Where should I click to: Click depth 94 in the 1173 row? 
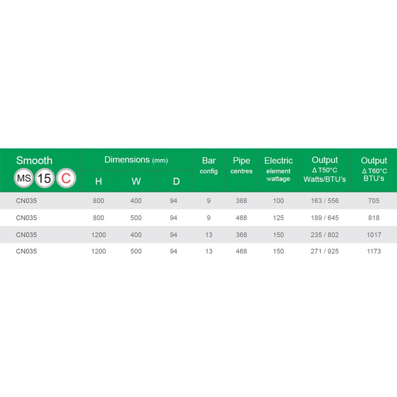[173, 251]
